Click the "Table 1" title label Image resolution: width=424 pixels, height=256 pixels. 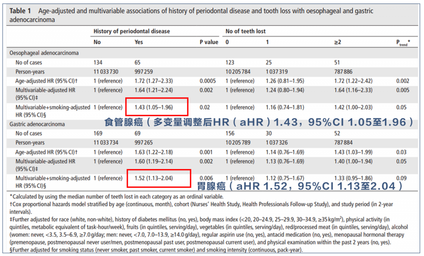pos(20,11)
